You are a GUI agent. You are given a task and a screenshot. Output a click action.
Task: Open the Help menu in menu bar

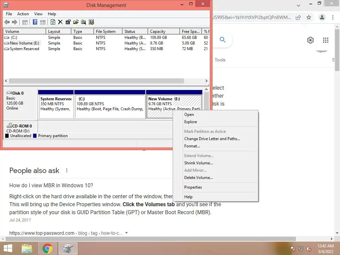pyautogui.click(x=52, y=14)
